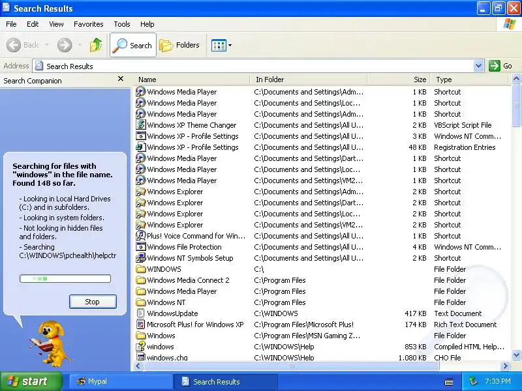Select the Windows folder icon in MSN Gaming Zone

tap(141, 335)
